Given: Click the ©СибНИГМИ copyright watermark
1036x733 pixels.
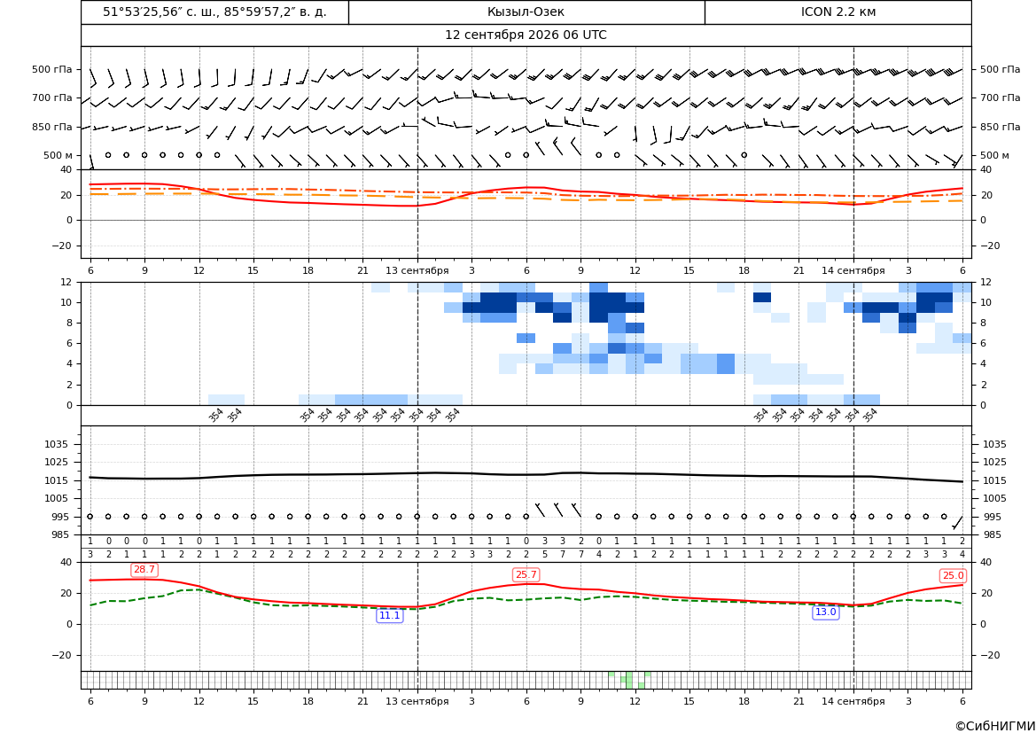Looking at the screenshot, I should (995, 726).
